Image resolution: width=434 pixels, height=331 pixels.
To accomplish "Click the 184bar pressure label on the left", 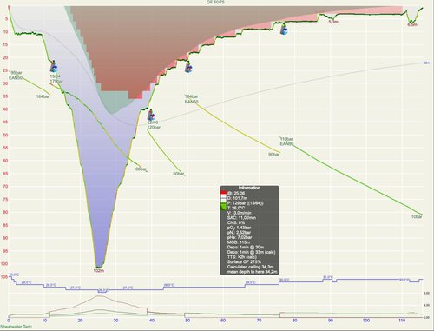I will coord(43,96).
